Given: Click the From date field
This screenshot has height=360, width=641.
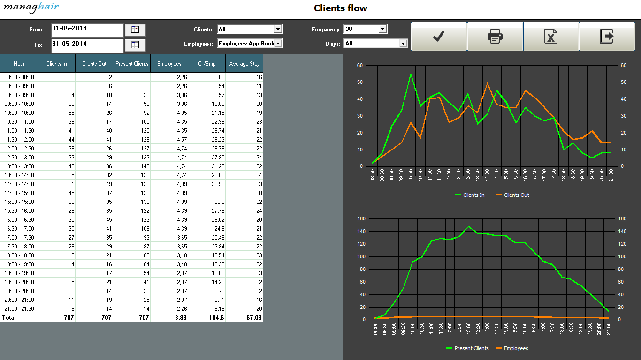Looking at the screenshot, I should (x=87, y=30).
